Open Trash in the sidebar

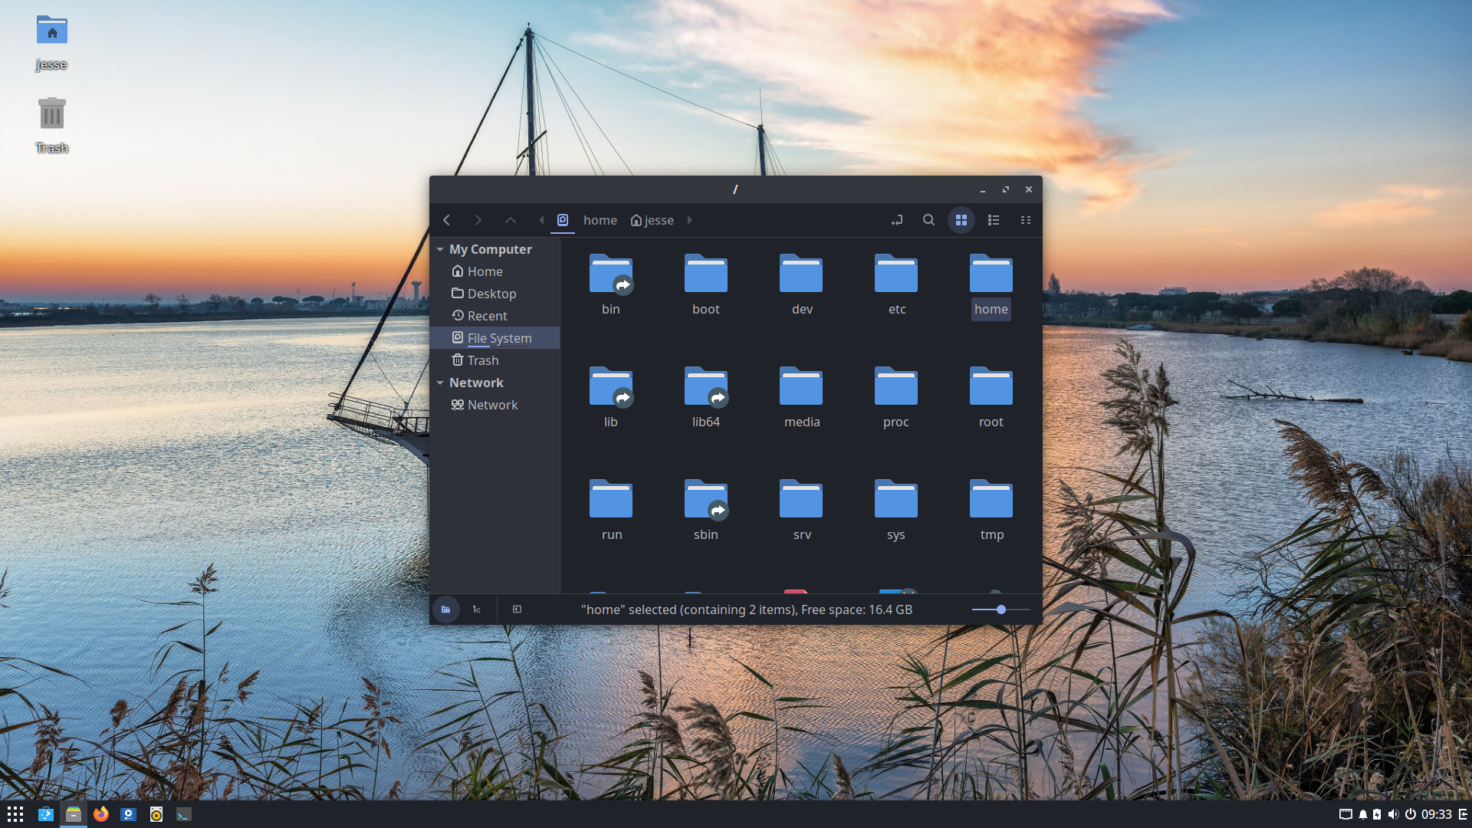point(495,360)
